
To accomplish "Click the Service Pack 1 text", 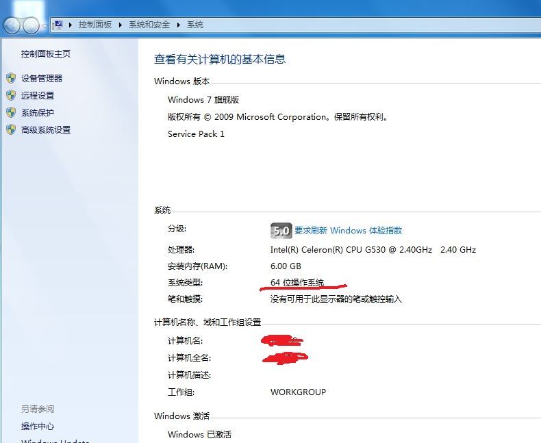I will [x=196, y=134].
